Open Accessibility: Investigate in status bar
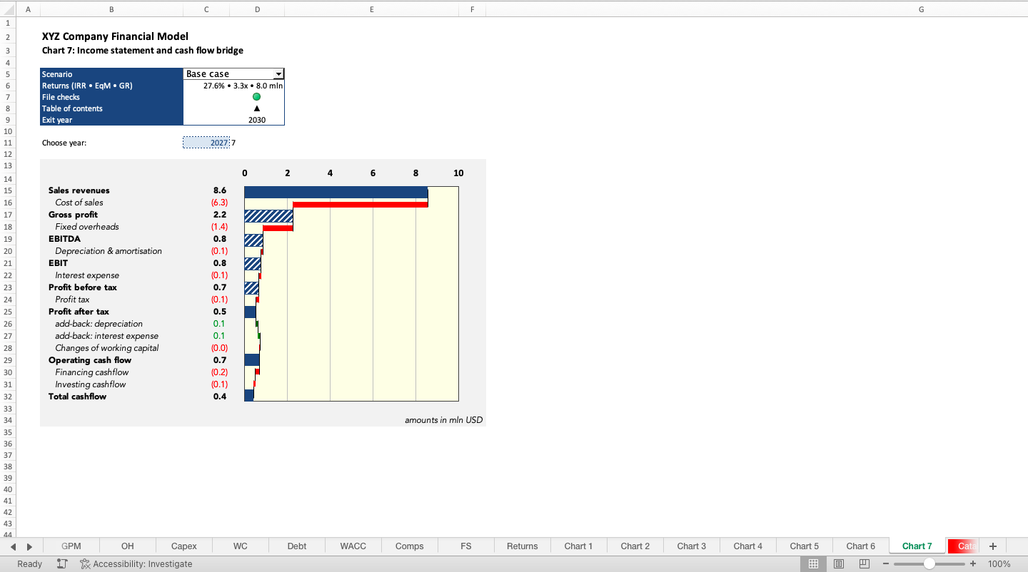Viewport: 1028px width, 572px height. point(136,563)
